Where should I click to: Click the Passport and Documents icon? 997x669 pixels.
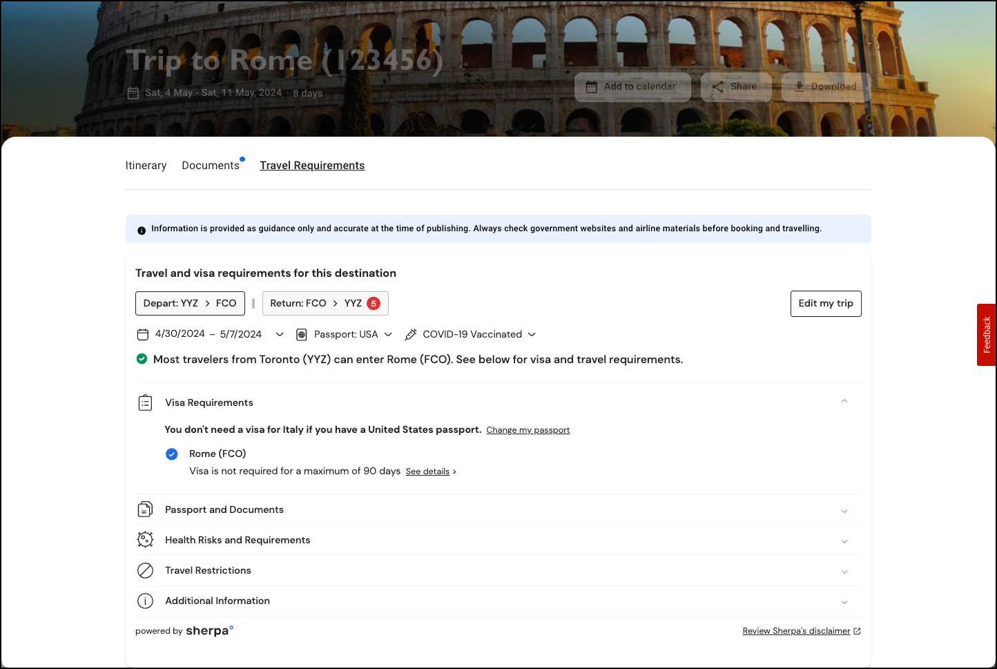(x=145, y=510)
